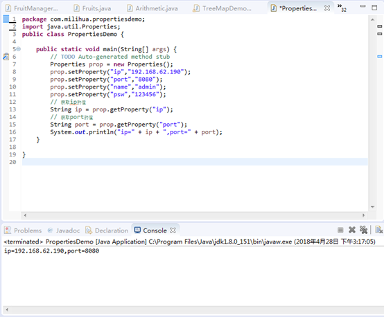Show the Javadoc view tab

pos(64,230)
